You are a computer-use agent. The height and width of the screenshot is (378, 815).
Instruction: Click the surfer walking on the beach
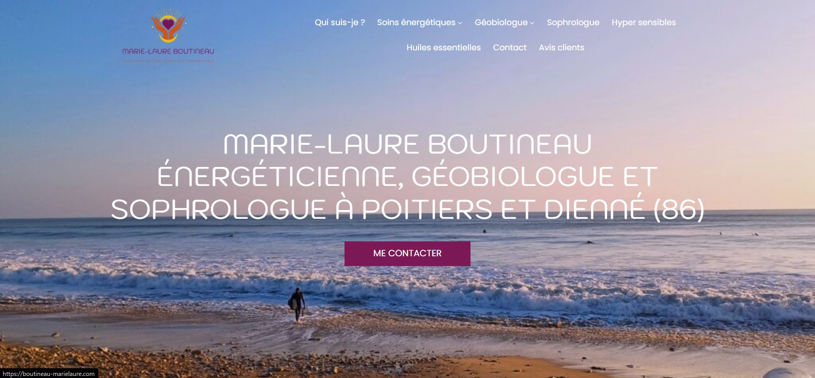click(297, 305)
